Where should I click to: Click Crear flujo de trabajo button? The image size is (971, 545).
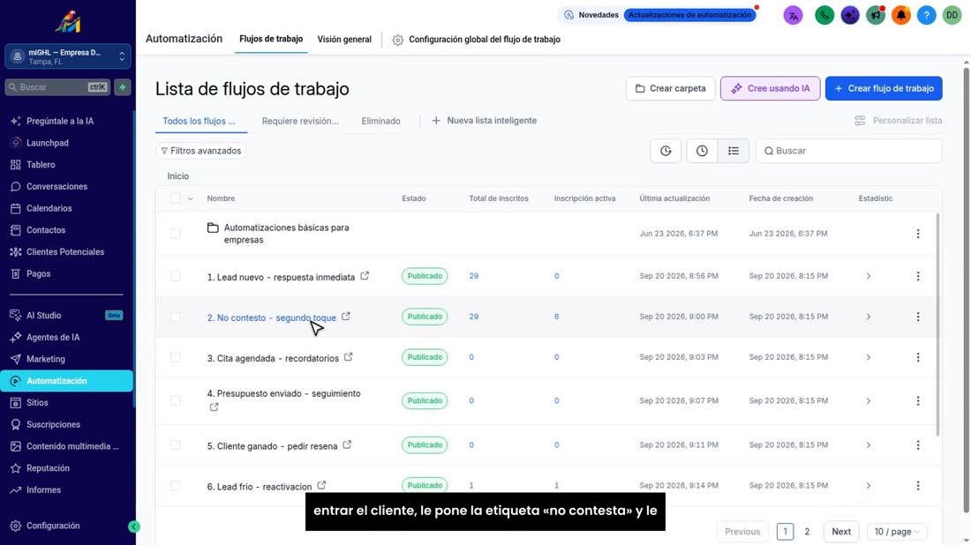[884, 88]
